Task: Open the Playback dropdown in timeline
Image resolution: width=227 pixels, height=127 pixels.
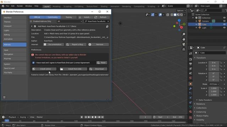Action: (13, 117)
